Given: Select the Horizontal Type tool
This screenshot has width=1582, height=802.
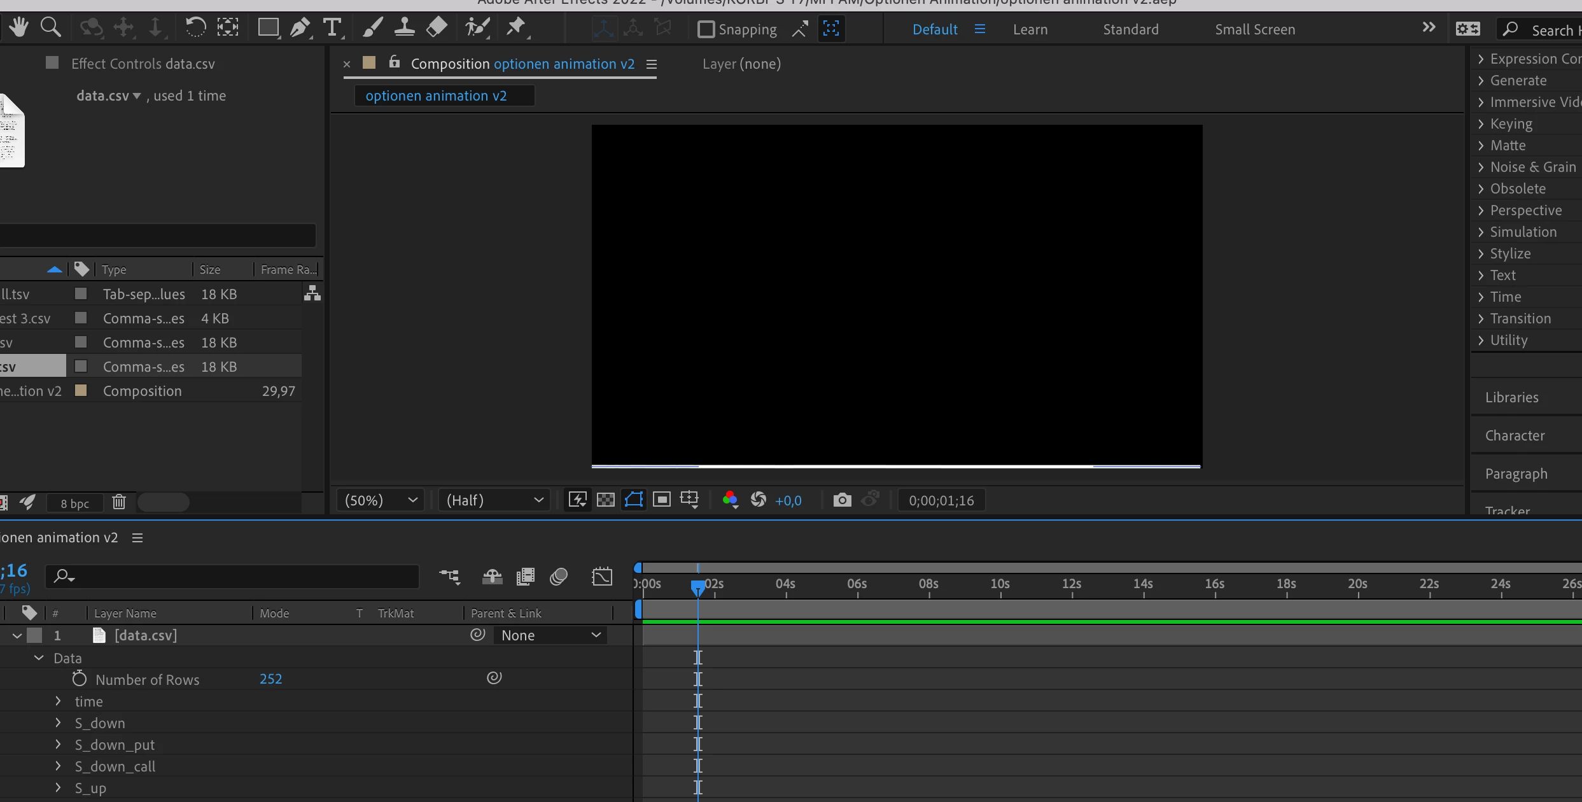Looking at the screenshot, I should tap(332, 27).
